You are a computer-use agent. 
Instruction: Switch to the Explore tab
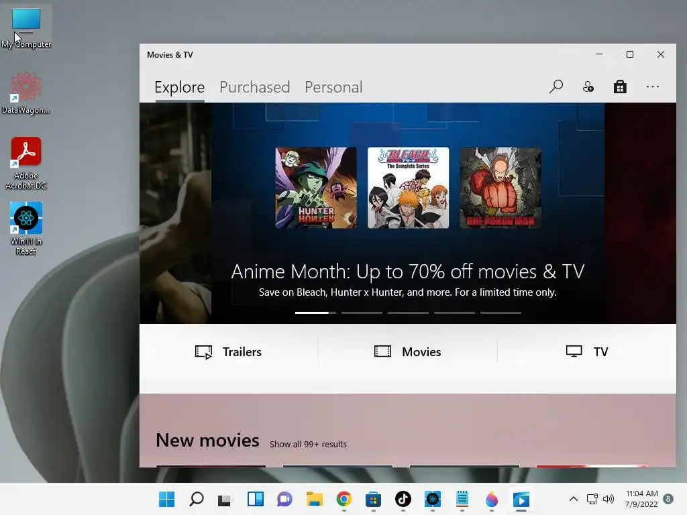click(x=180, y=87)
